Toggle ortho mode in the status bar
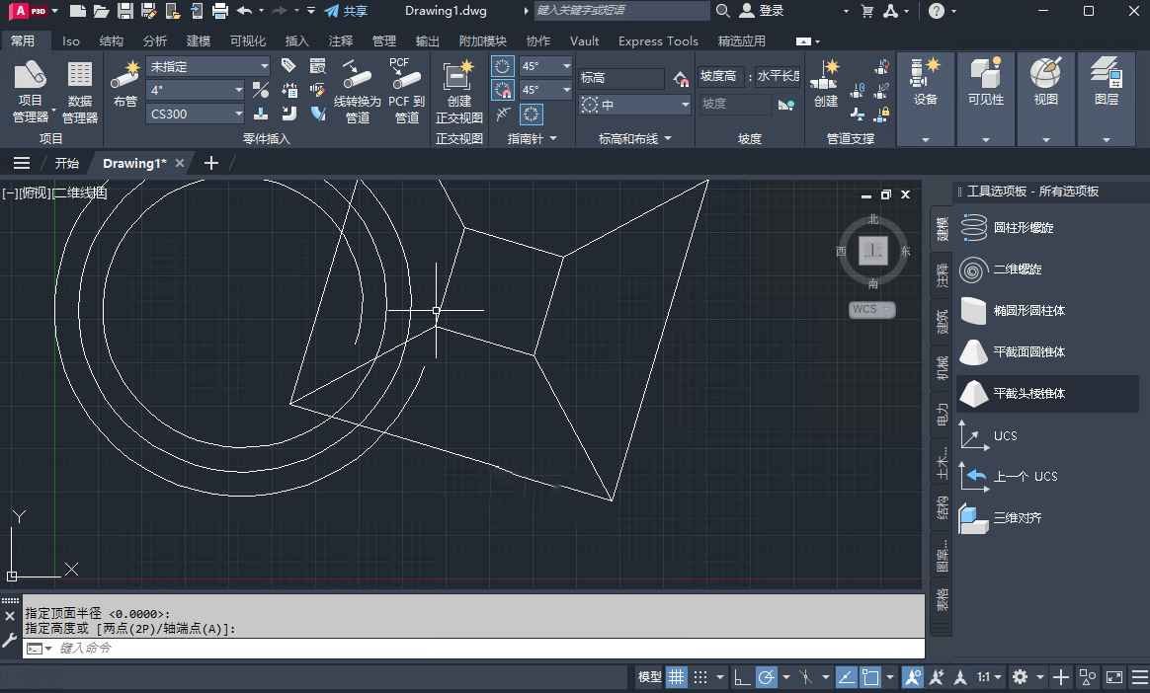1150x693 pixels. (742, 677)
